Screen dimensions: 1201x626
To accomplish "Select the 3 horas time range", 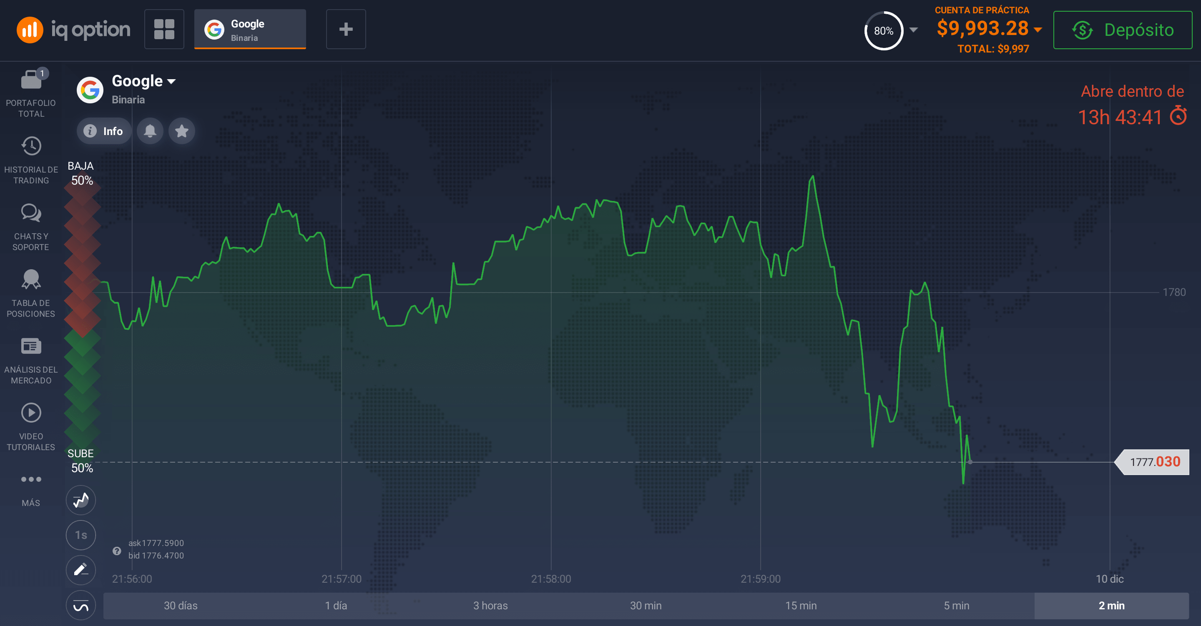I will tap(490, 606).
